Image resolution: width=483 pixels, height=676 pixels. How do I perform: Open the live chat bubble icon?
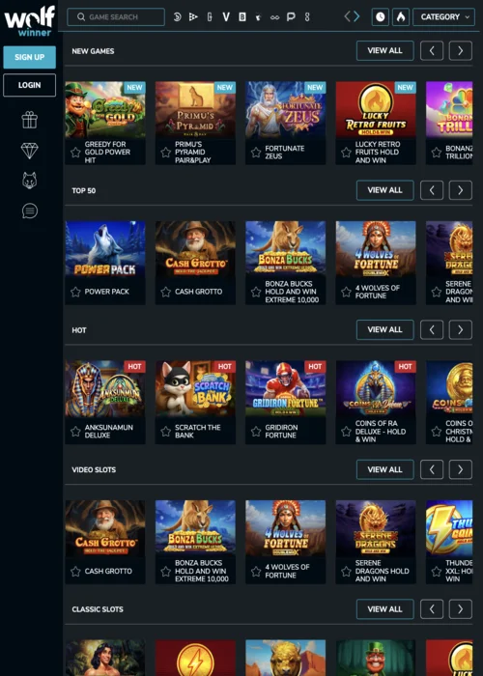coord(29,211)
